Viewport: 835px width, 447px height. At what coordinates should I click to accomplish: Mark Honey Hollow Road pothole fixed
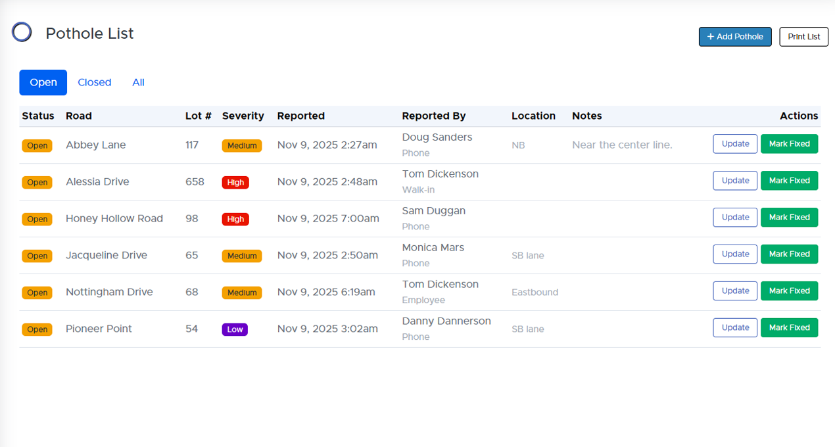click(789, 218)
